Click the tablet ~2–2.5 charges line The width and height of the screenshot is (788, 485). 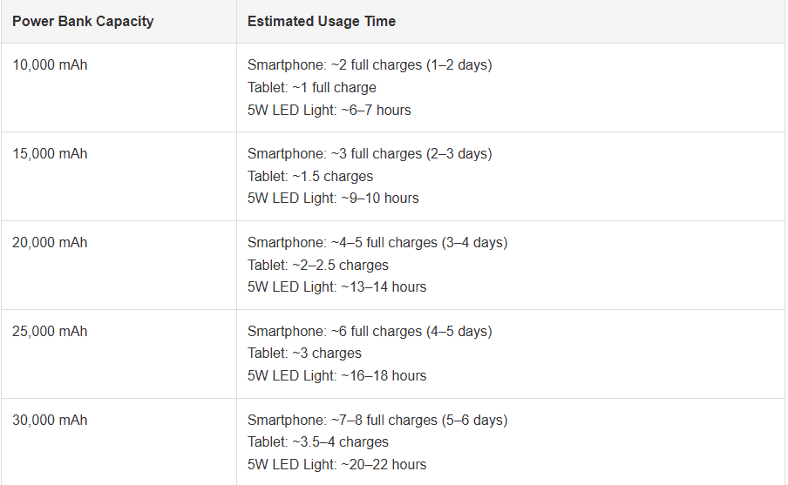point(317,266)
